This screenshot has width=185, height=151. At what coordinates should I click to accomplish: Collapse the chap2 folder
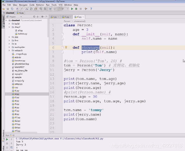click(x=9, y=27)
